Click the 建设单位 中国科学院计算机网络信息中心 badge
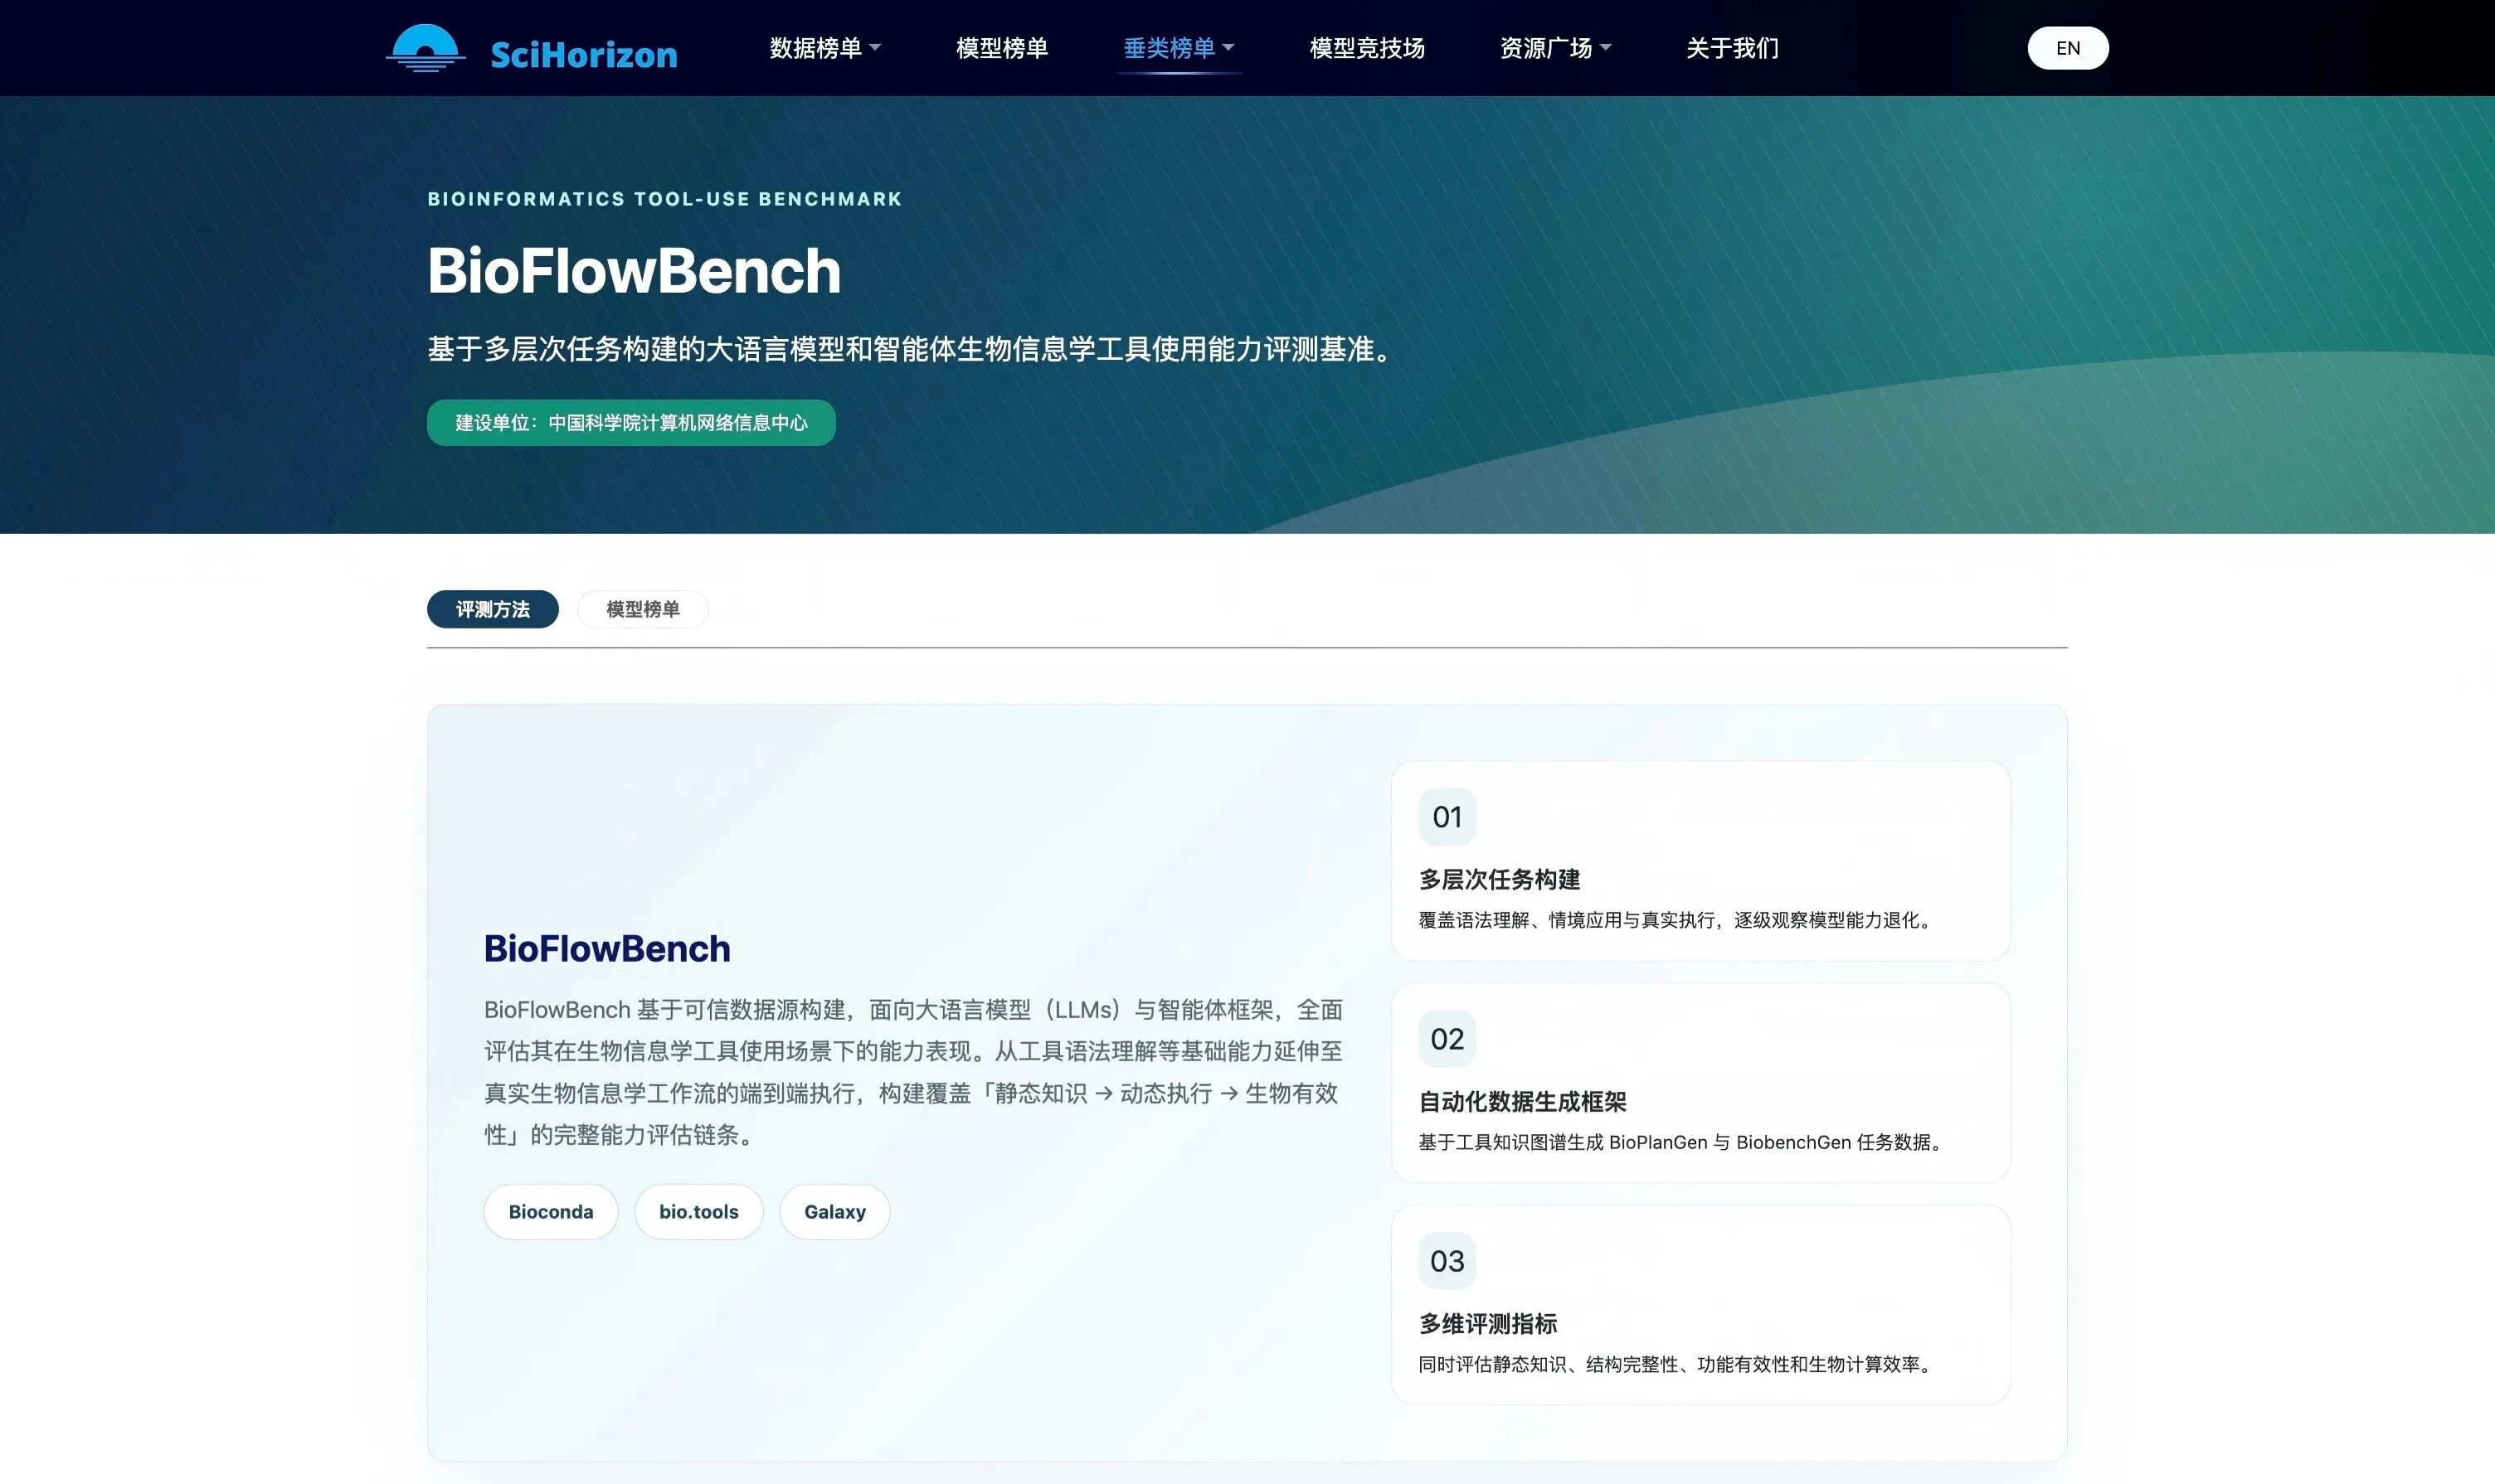Viewport: 2495px width, 1484px height. 631,423
